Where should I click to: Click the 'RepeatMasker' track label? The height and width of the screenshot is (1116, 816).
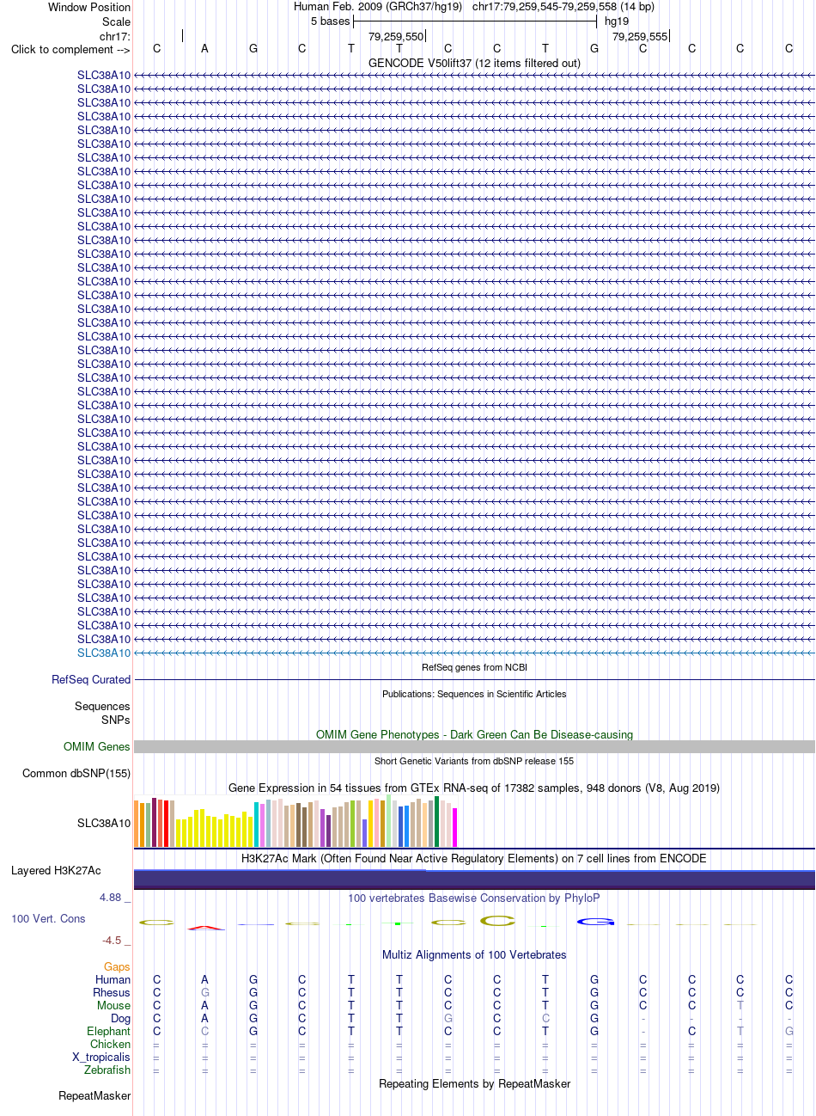(x=94, y=1095)
